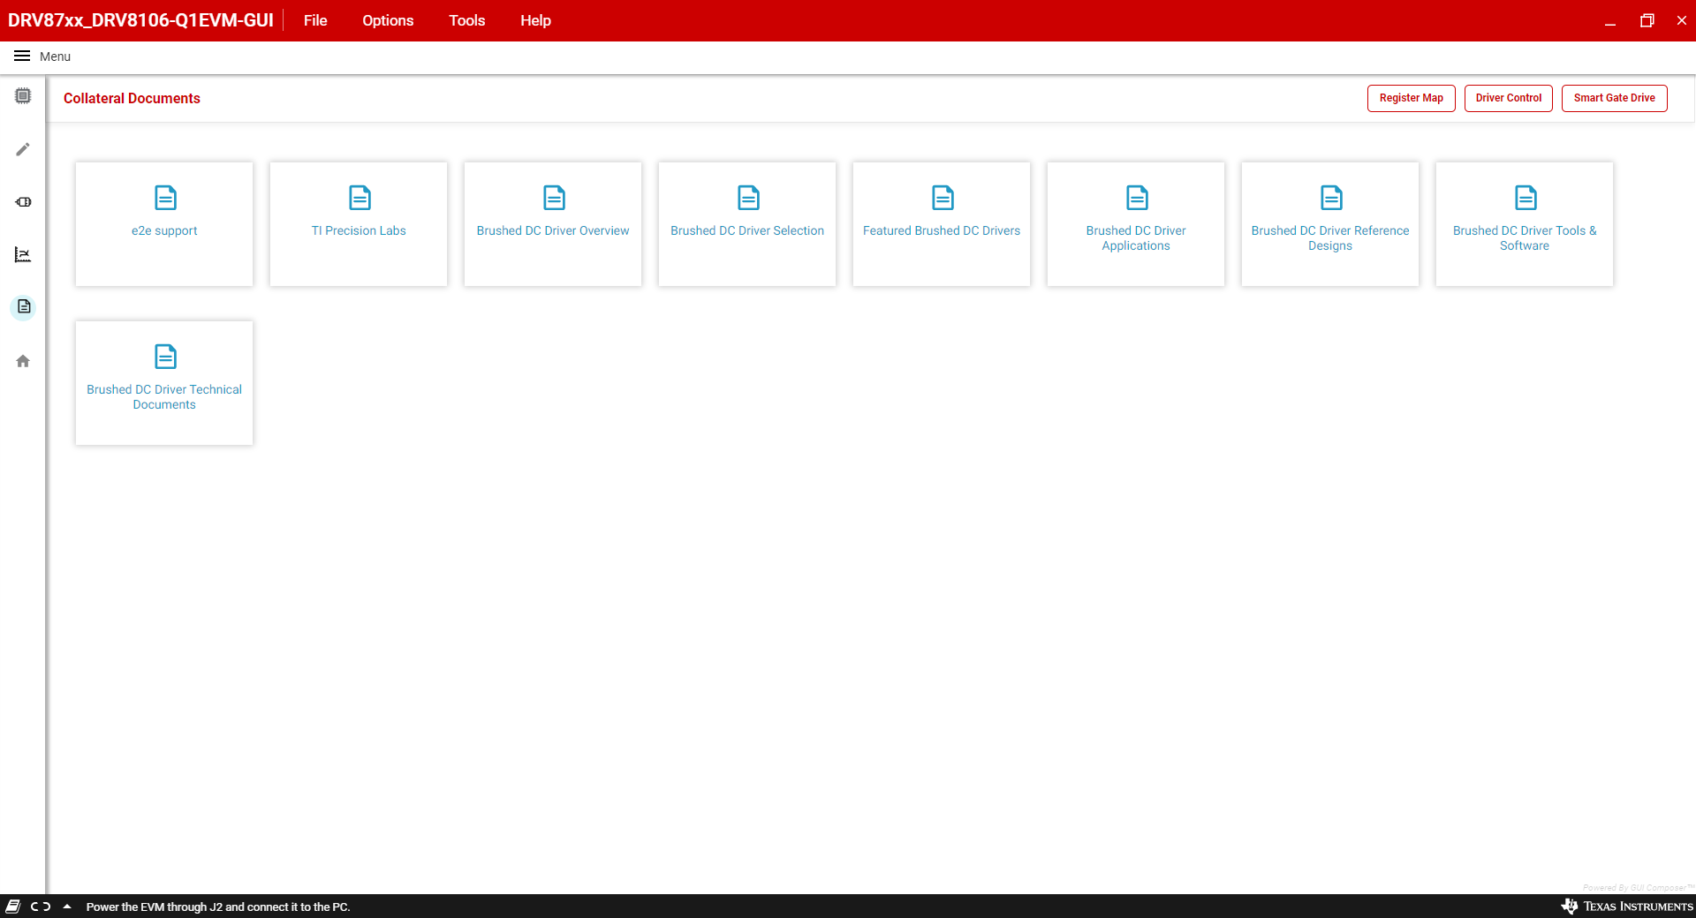Select the chip device icon in sidebar

[x=23, y=96]
